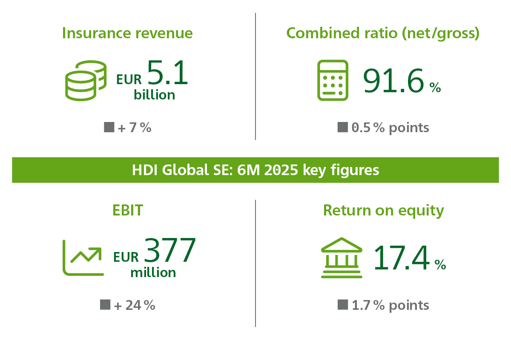Screen dimensions: 511x340
Task: Select the 'Combined ratio (net/gross)' heading
Action: click(x=383, y=34)
